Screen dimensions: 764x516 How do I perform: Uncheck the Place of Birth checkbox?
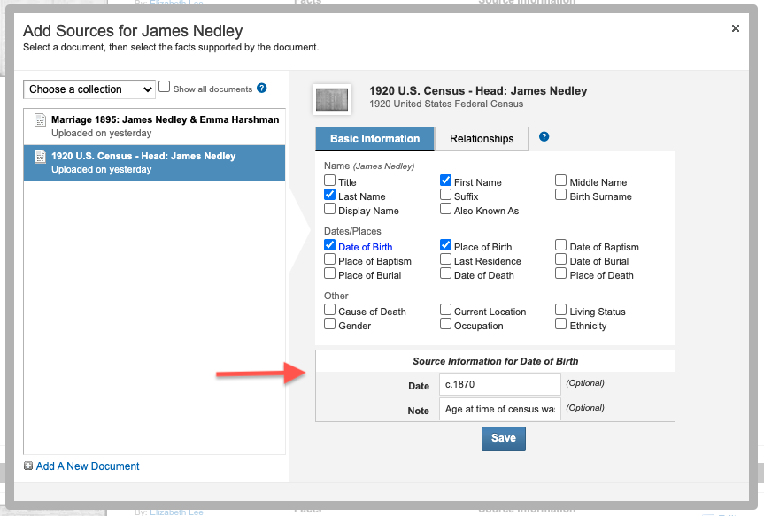tap(446, 246)
